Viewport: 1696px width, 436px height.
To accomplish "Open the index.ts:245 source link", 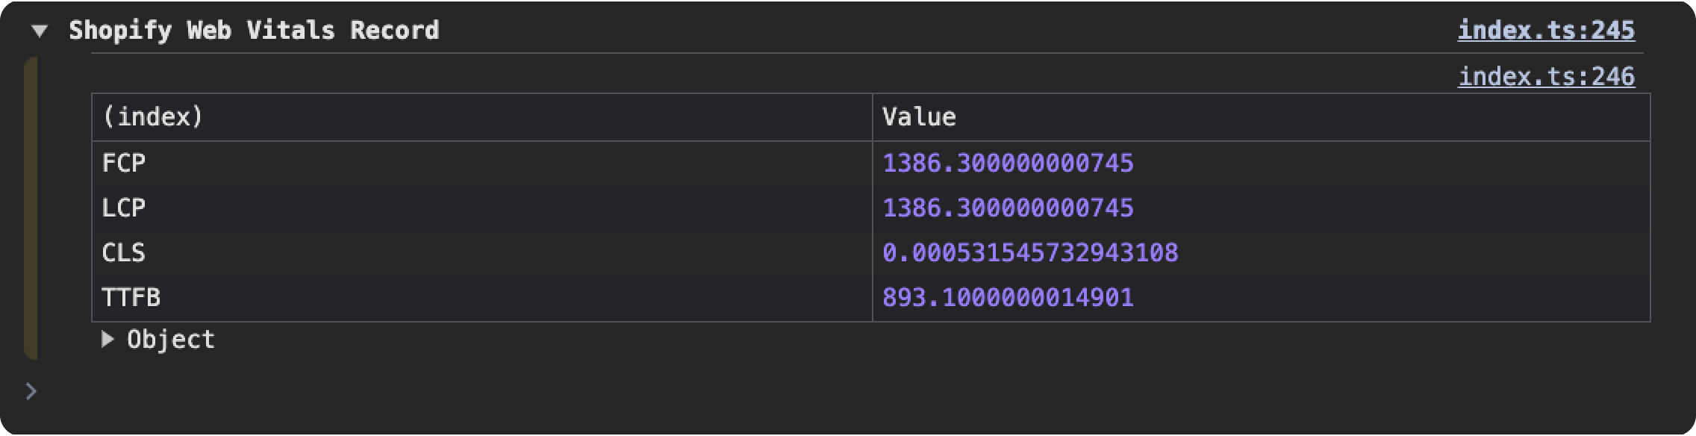I will pos(1546,30).
